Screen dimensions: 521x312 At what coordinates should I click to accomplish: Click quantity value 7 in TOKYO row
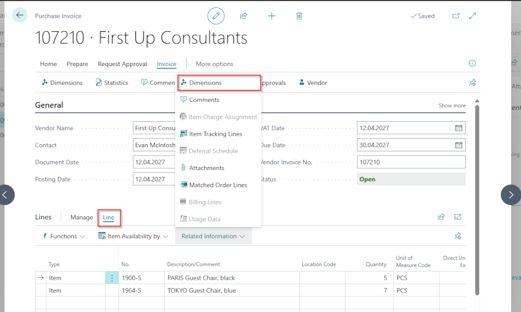[x=369, y=291]
